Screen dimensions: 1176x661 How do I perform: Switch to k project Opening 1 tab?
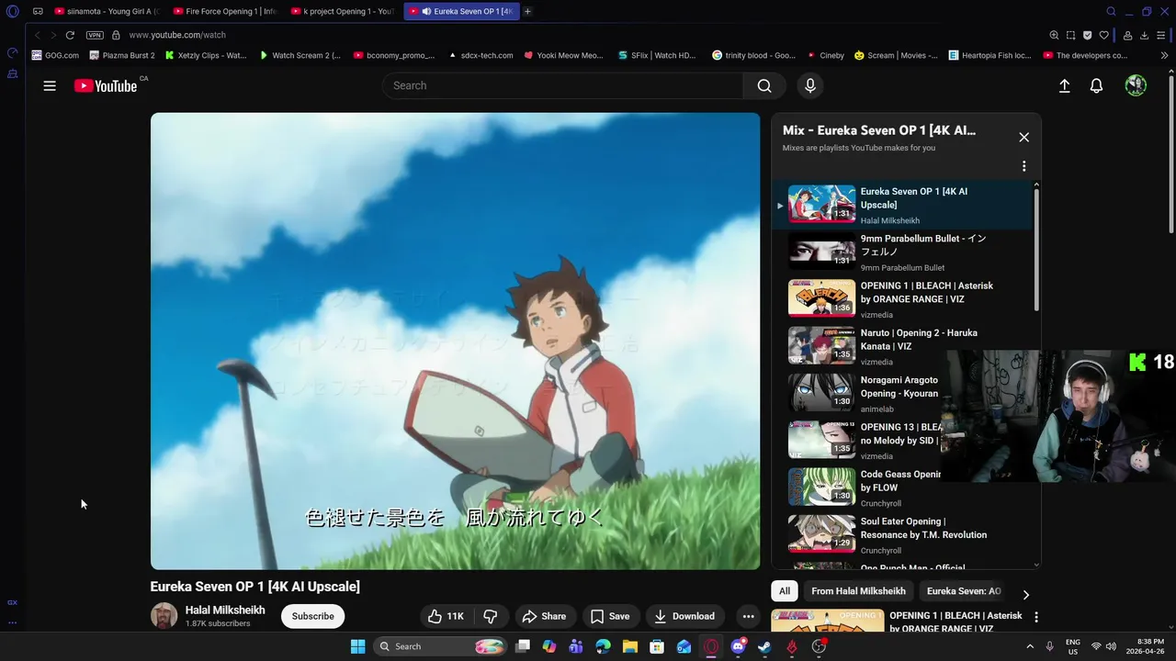(x=343, y=11)
